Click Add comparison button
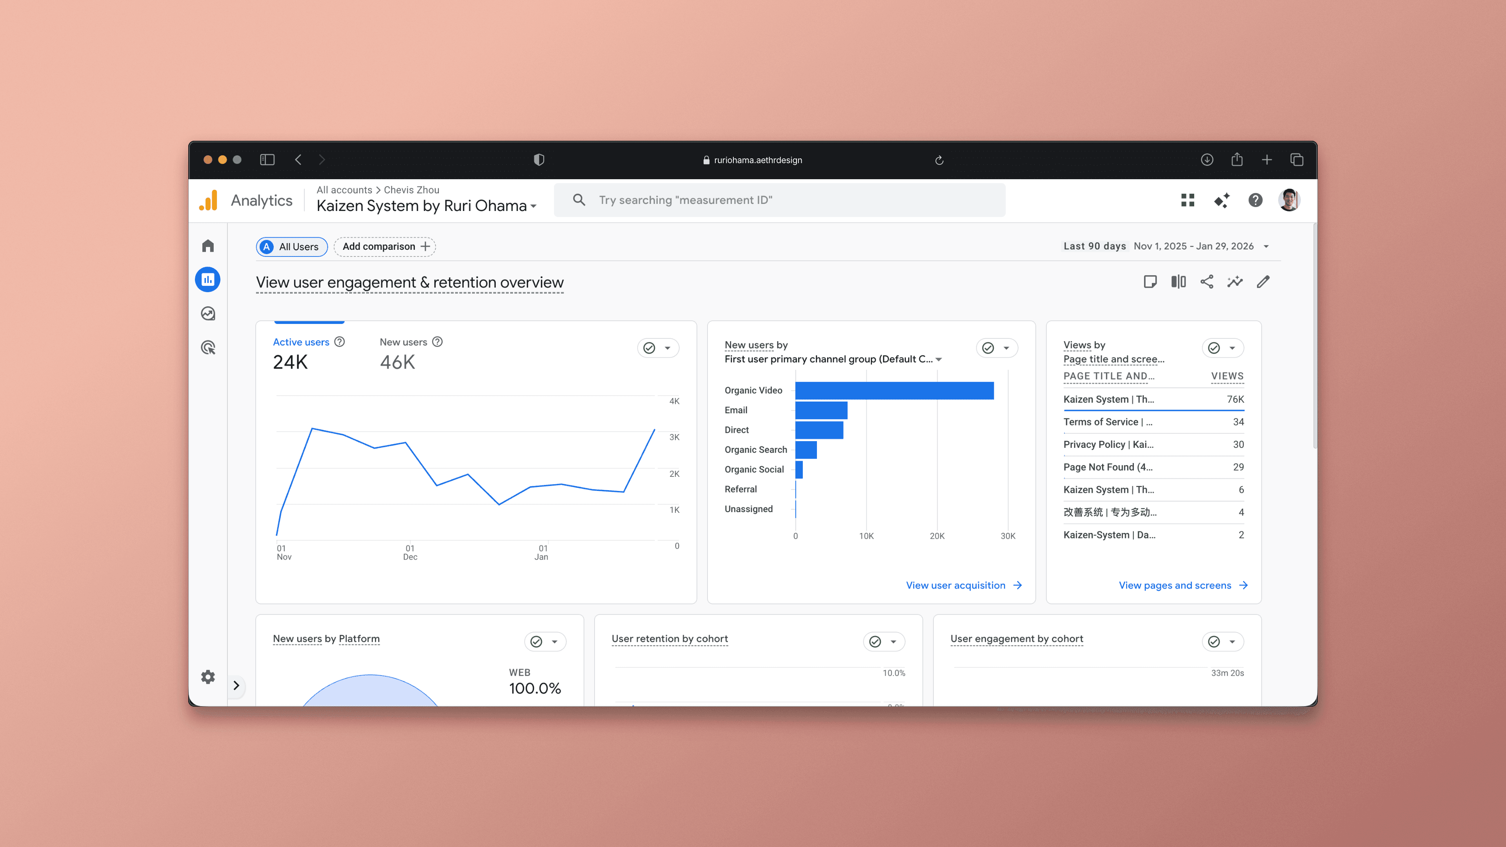The width and height of the screenshot is (1506, 847). [x=385, y=247]
